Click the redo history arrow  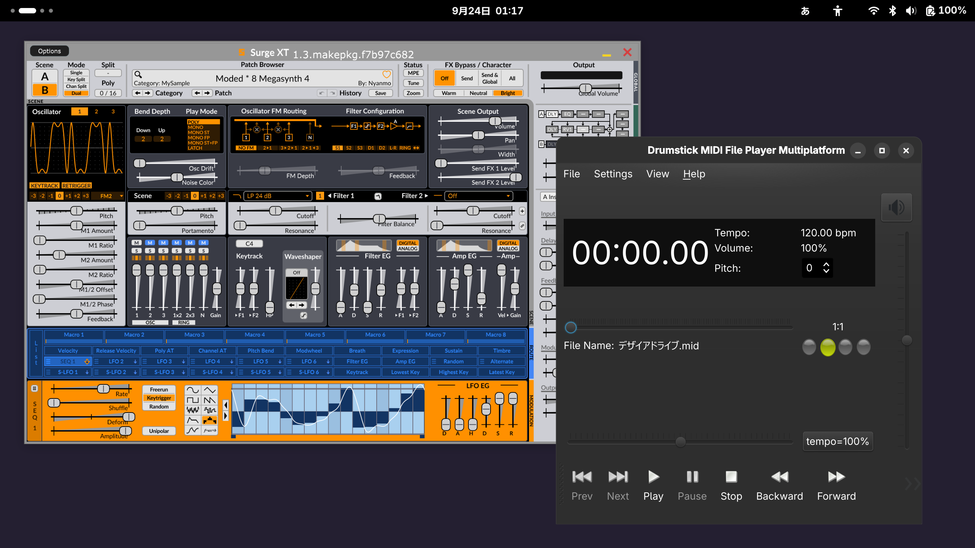332,93
